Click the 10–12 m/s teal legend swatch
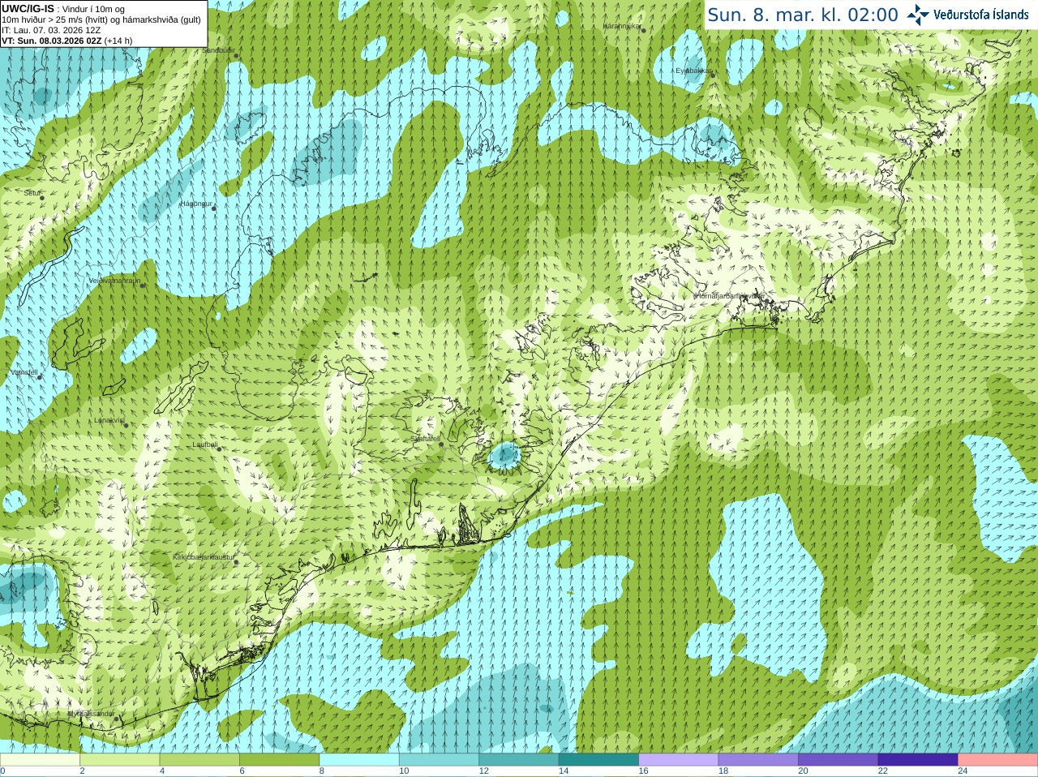Image resolution: width=1038 pixels, height=777 pixels. pos(440,760)
